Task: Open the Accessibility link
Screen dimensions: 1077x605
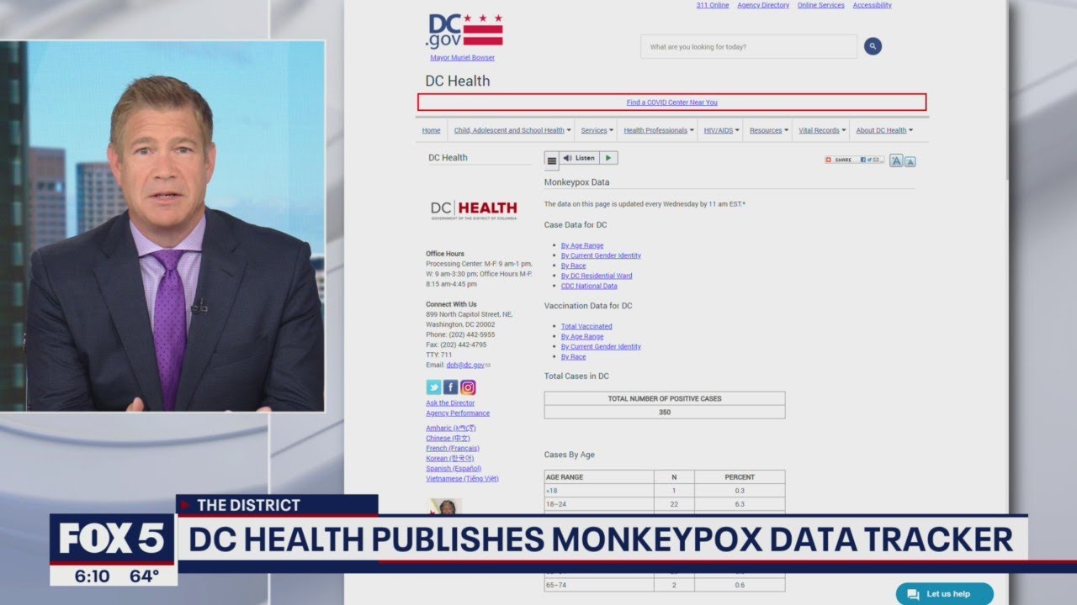Action: pos(872,5)
